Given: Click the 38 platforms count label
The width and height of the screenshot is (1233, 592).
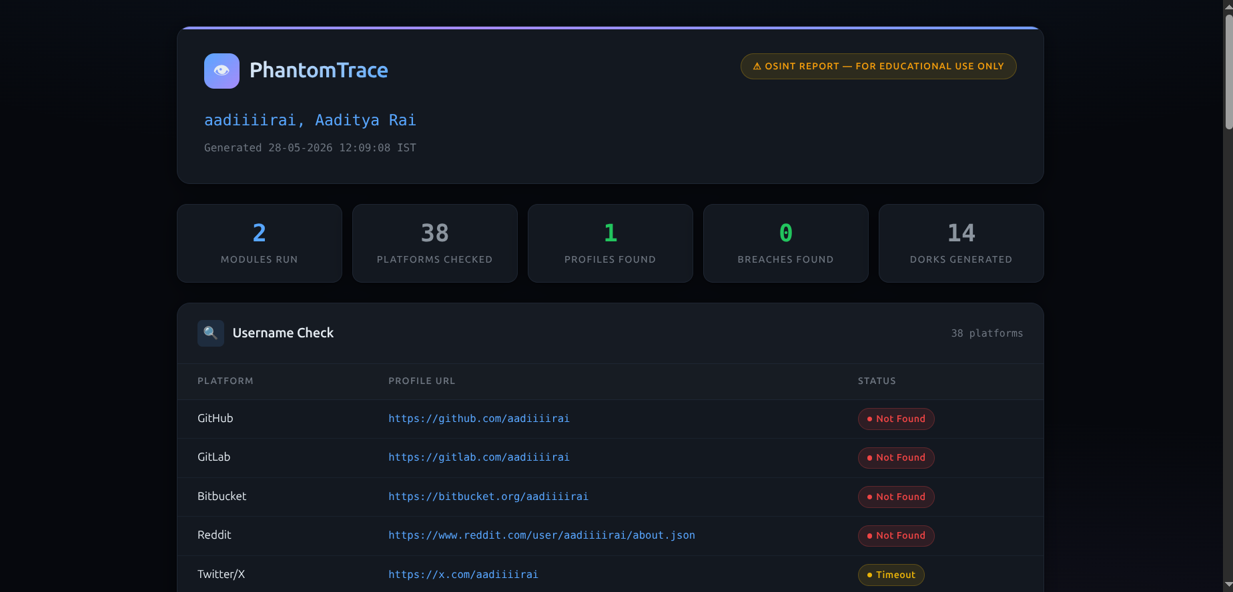Looking at the screenshot, I should click(987, 333).
